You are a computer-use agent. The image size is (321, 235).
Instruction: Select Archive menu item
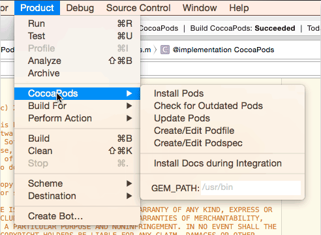click(77, 73)
